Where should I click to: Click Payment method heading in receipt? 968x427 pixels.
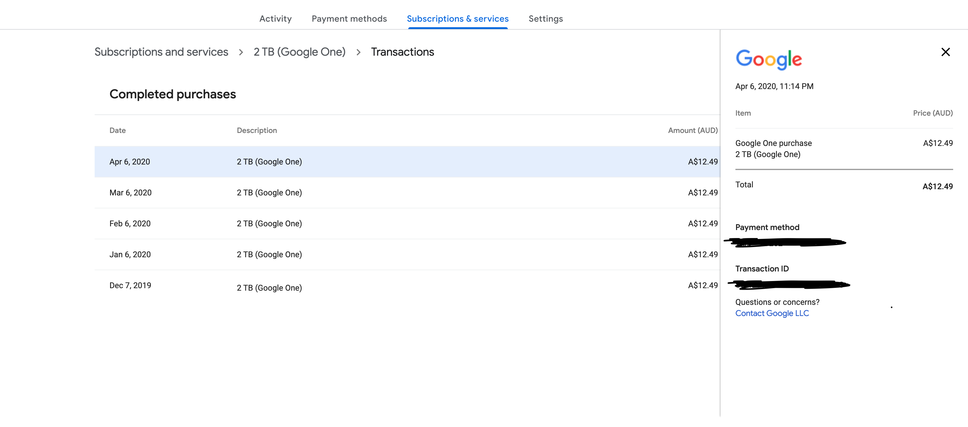pos(767,227)
